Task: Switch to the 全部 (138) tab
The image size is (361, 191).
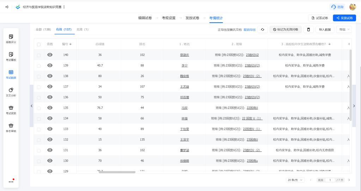Action: pyautogui.click(x=43, y=30)
